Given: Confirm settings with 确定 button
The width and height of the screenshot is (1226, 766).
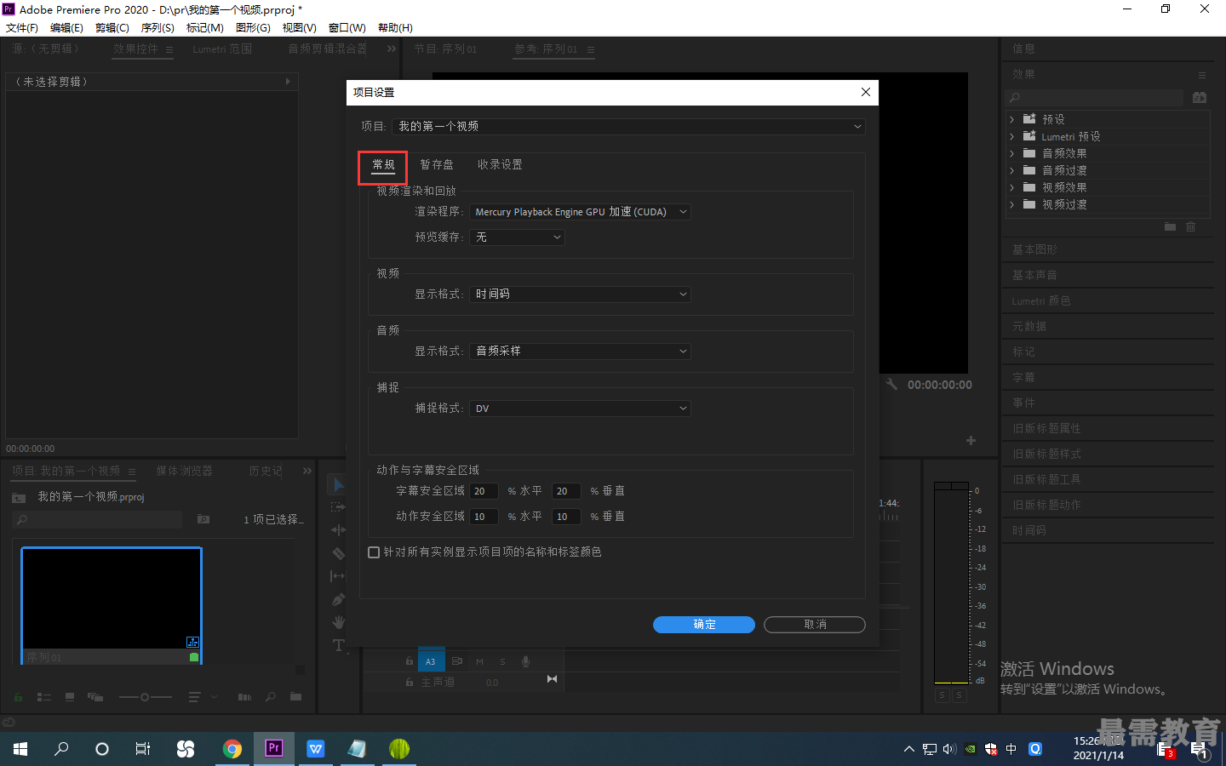Looking at the screenshot, I should click(x=704, y=625).
